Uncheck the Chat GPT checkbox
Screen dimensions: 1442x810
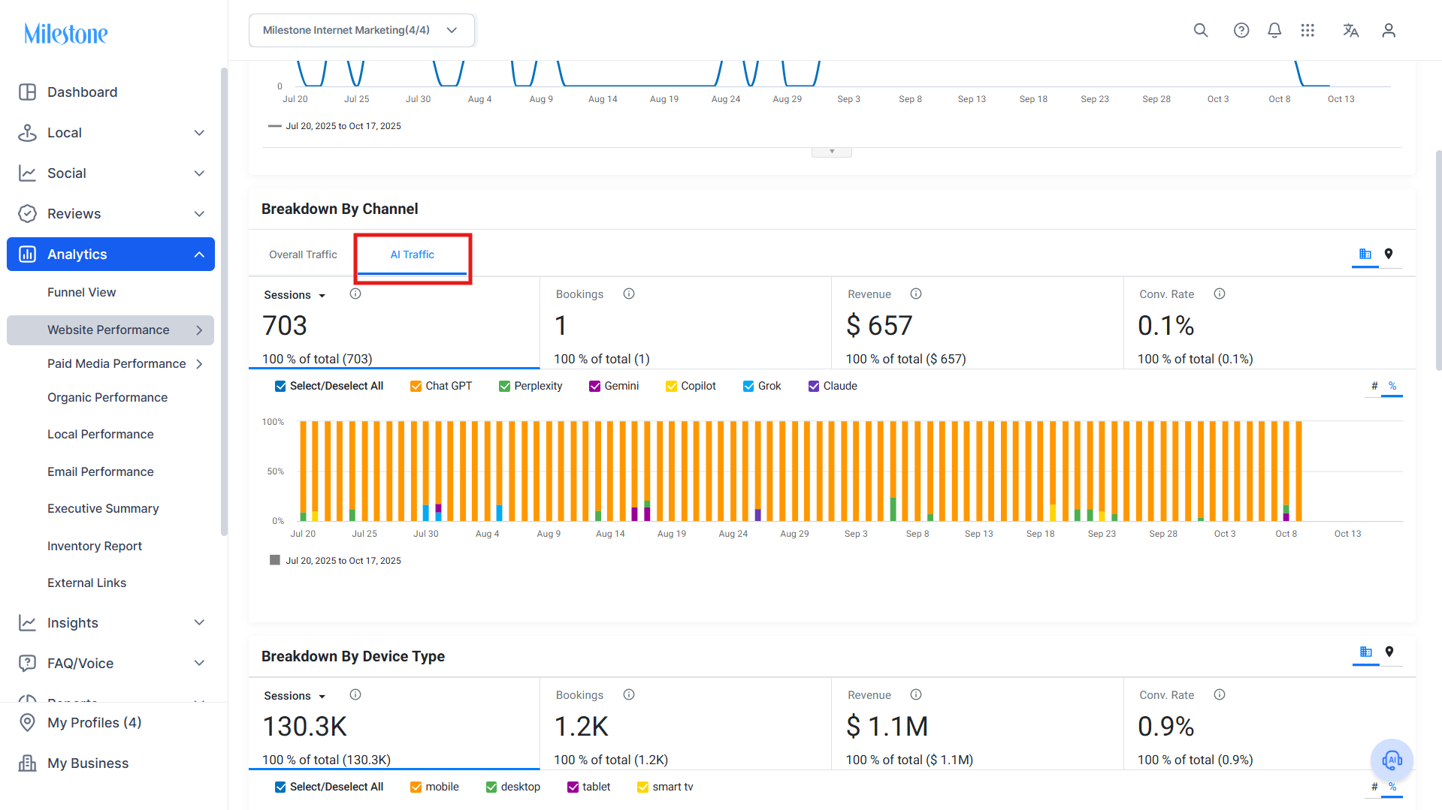pos(416,386)
